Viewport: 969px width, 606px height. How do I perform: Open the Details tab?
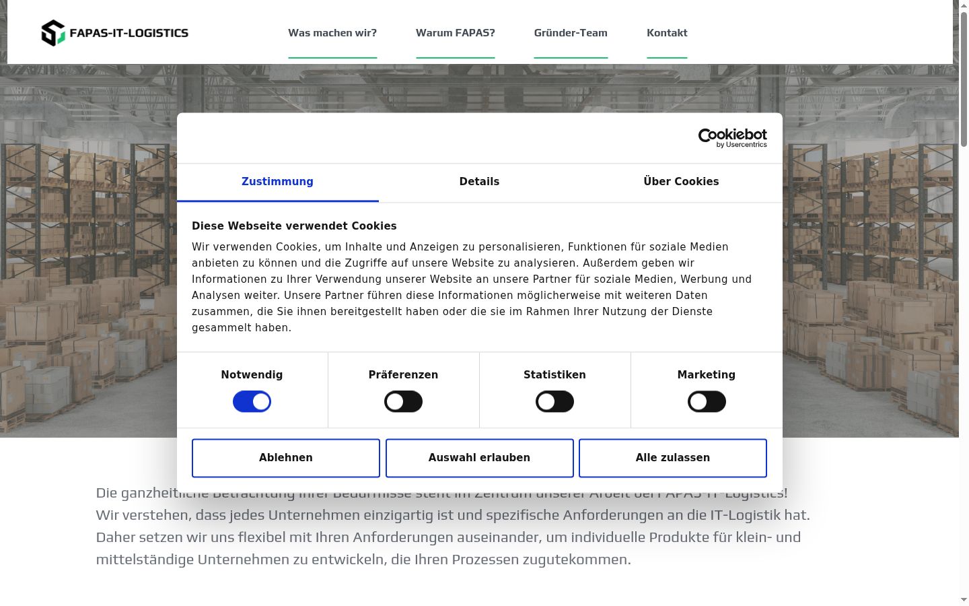[479, 182]
